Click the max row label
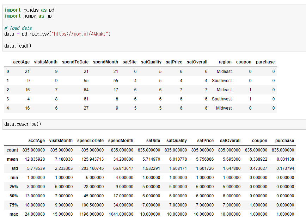The width and height of the screenshot is (306, 222). point(14,214)
